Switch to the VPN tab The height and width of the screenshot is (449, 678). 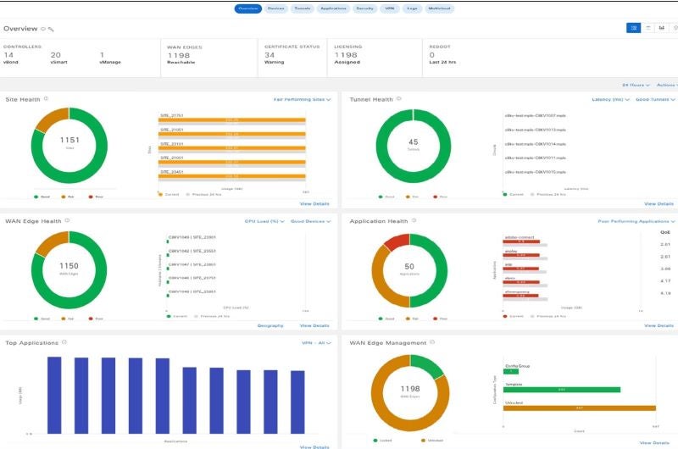pos(390,8)
